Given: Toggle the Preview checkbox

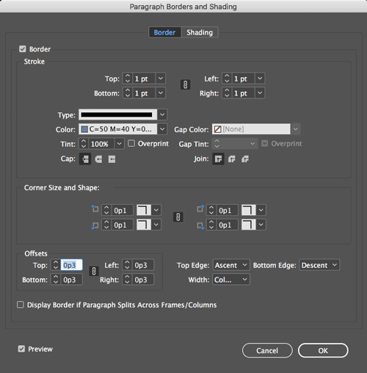Looking at the screenshot, I should coord(21,349).
